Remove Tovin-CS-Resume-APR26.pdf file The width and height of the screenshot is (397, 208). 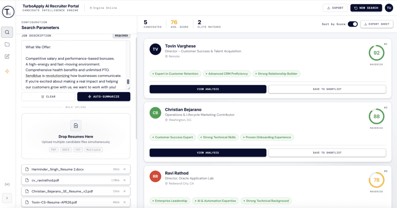pos(125,202)
